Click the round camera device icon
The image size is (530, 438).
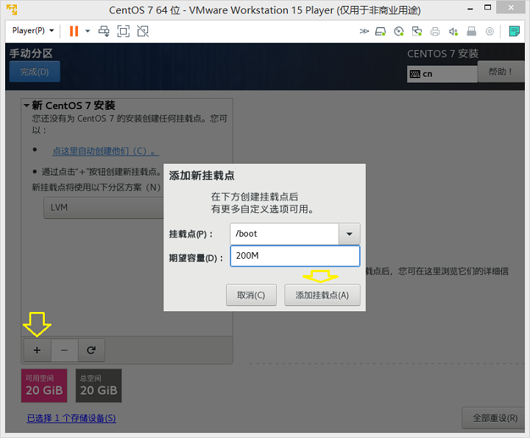click(x=490, y=32)
